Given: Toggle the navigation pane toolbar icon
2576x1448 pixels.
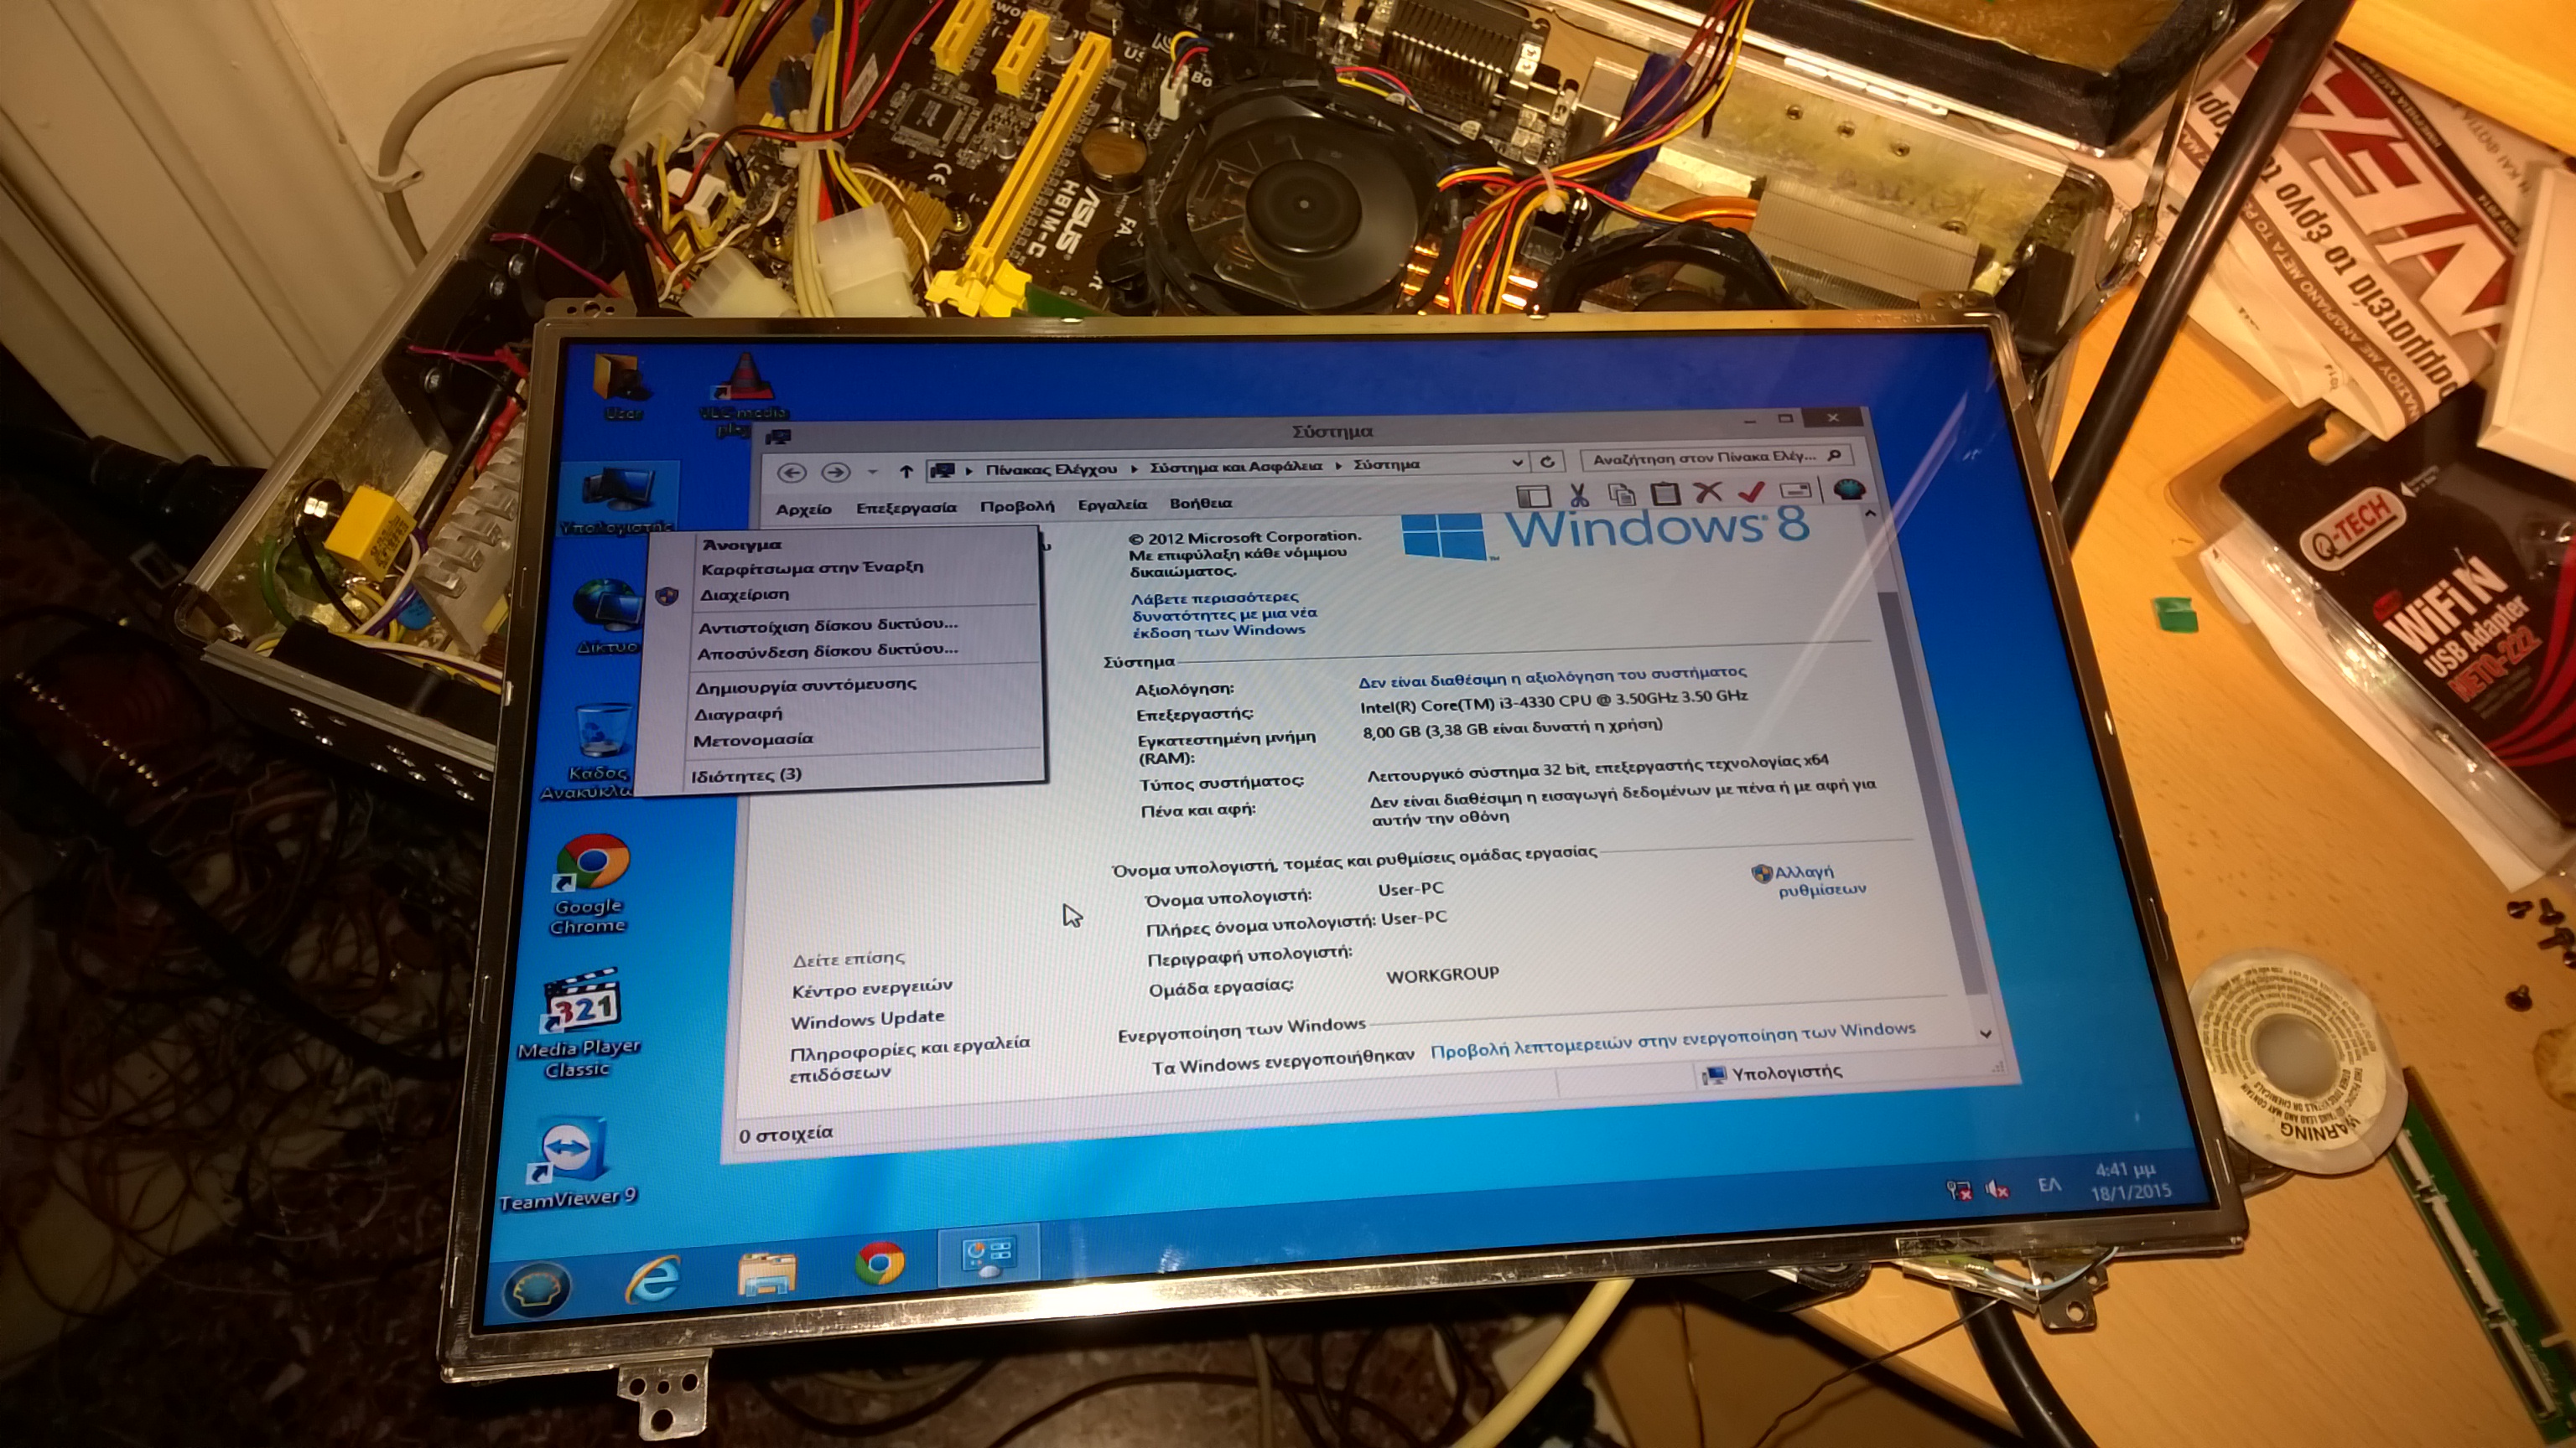Looking at the screenshot, I should [1533, 497].
